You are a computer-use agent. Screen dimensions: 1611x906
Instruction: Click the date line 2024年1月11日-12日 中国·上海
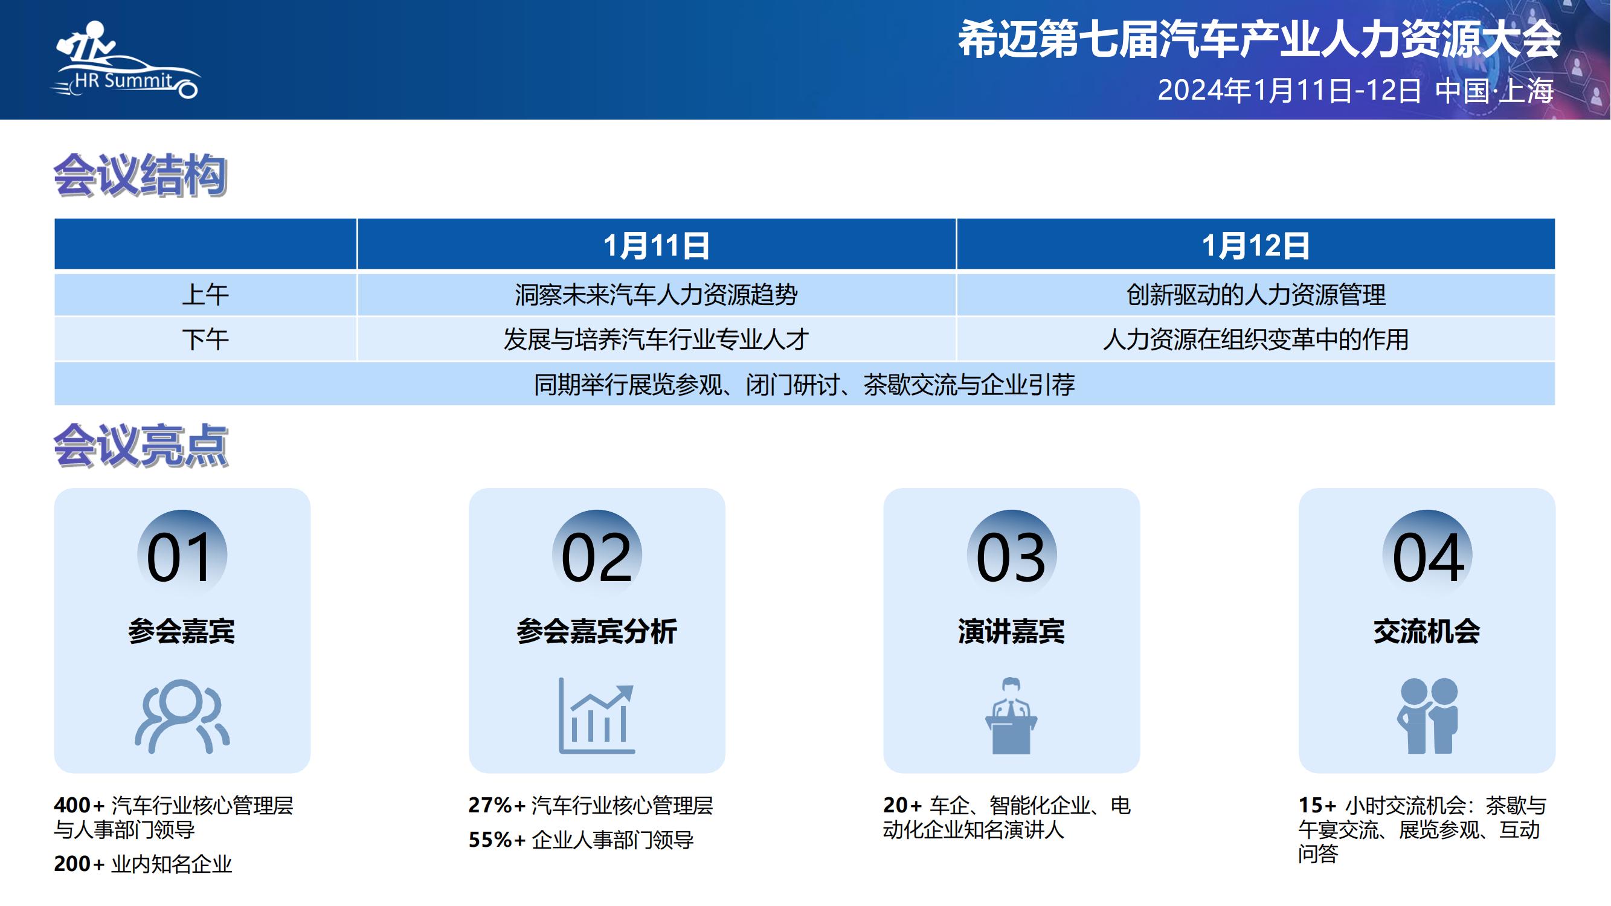pyautogui.click(x=1355, y=91)
